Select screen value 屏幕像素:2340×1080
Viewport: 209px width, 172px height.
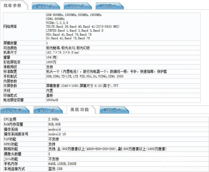[82, 86]
